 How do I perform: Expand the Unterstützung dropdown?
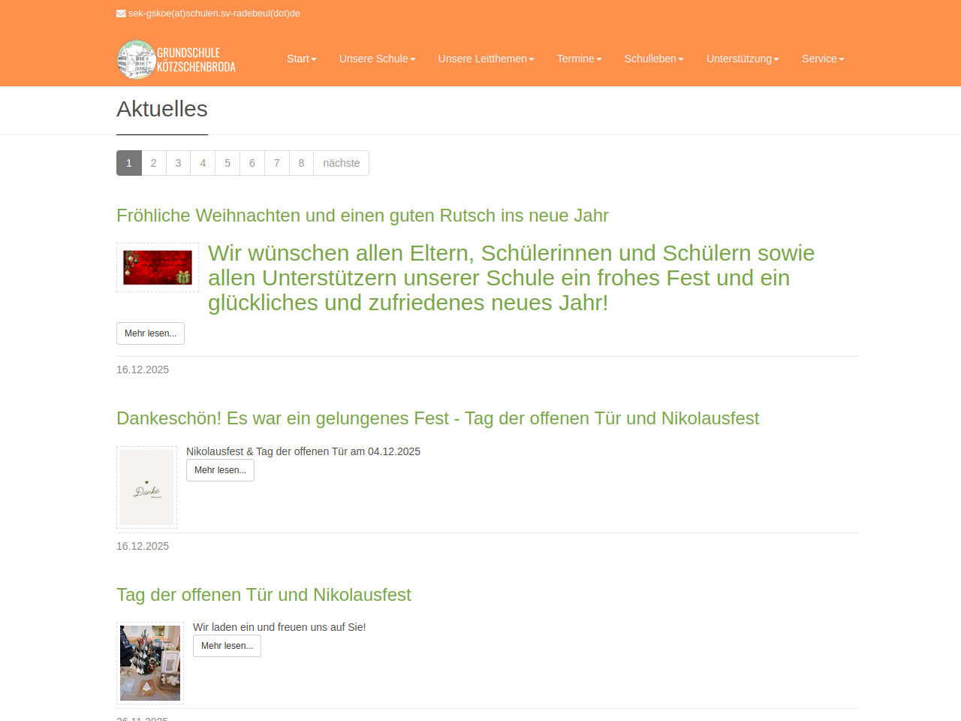point(743,59)
